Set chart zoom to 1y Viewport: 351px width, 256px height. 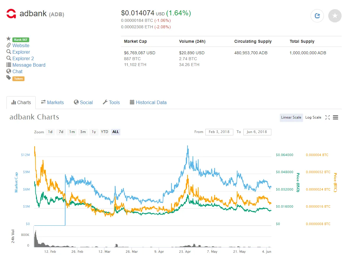tap(94, 132)
